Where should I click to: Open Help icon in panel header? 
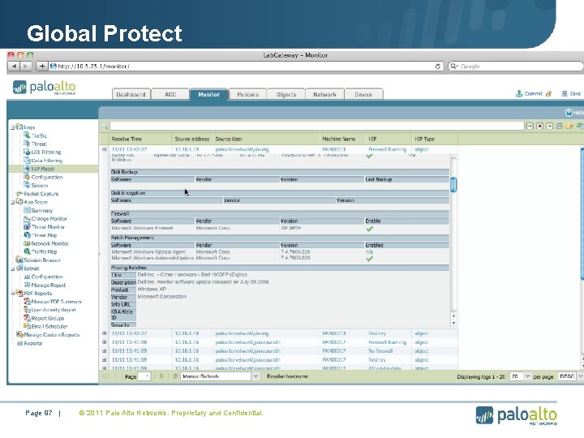click(x=569, y=113)
